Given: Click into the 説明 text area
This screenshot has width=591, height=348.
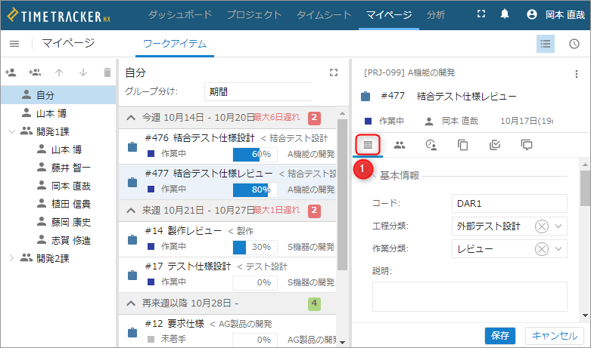Looking at the screenshot, I should [x=470, y=297].
